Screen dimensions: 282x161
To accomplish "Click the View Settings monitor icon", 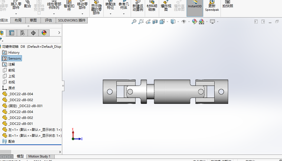I will (x=212, y=22).
